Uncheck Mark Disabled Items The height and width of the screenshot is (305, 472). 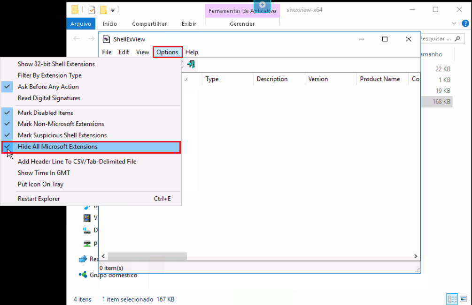coord(91,113)
